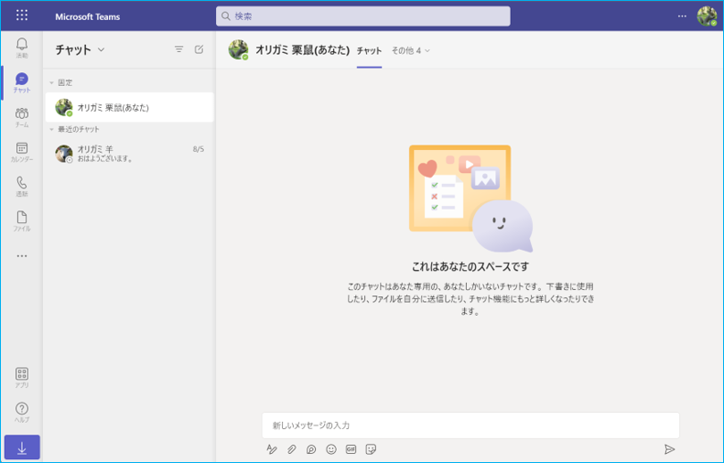The height and width of the screenshot is (463, 724).
Task: Click the send message arrow icon
Action: [669, 449]
